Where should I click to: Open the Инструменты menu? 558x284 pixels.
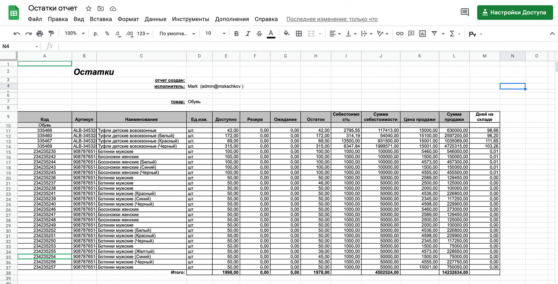click(x=190, y=19)
